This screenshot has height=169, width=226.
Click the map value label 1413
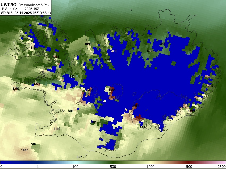90,90
